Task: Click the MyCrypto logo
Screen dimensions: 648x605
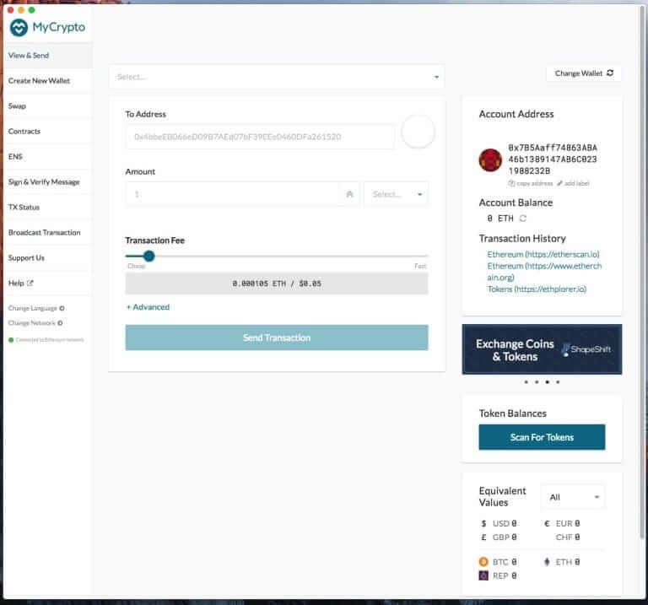Action: pos(47,28)
